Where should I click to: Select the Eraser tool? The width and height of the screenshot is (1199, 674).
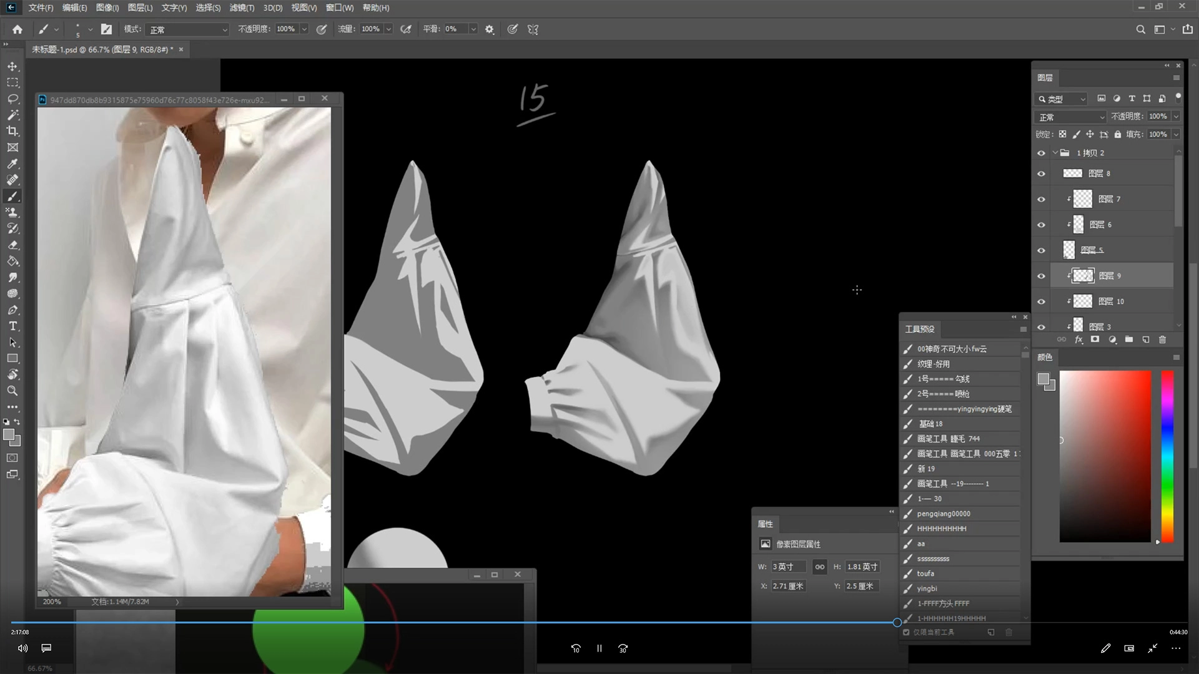[x=12, y=245]
